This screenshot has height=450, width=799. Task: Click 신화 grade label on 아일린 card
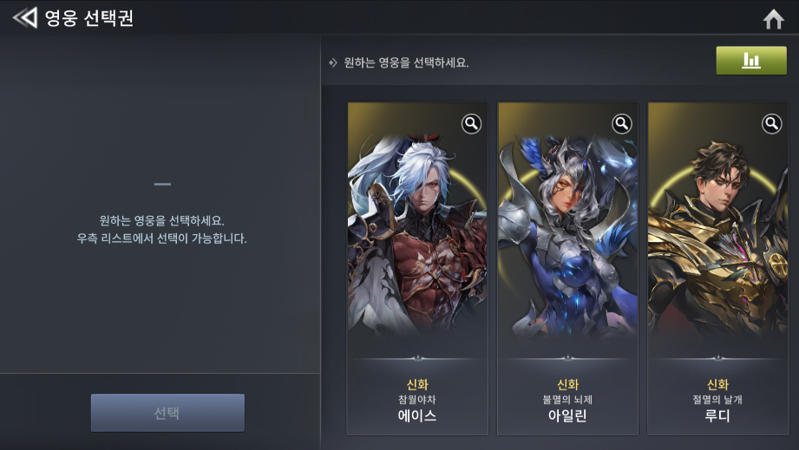567,384
